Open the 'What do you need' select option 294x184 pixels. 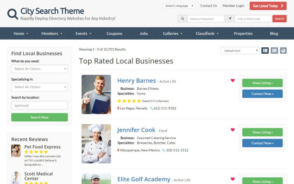coord(39,69)
